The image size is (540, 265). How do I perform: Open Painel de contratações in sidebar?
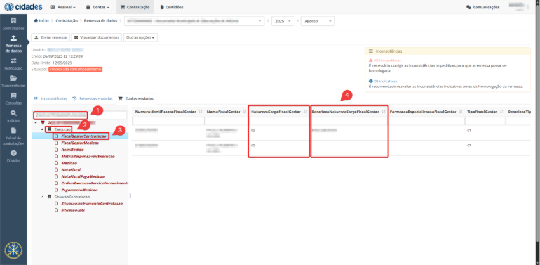pos(13,135)
